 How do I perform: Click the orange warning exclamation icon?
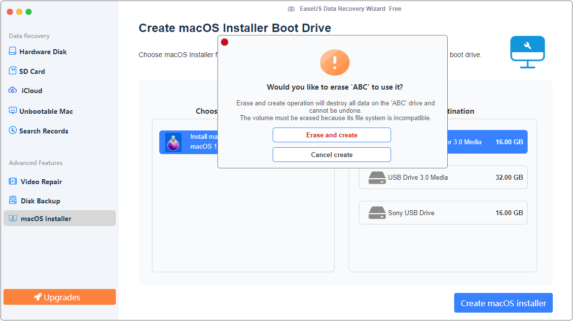pos(334,62)
